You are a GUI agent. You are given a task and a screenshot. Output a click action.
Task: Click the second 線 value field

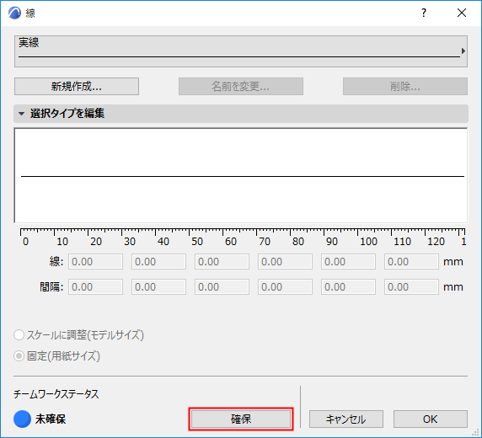(x=158, y=262)
